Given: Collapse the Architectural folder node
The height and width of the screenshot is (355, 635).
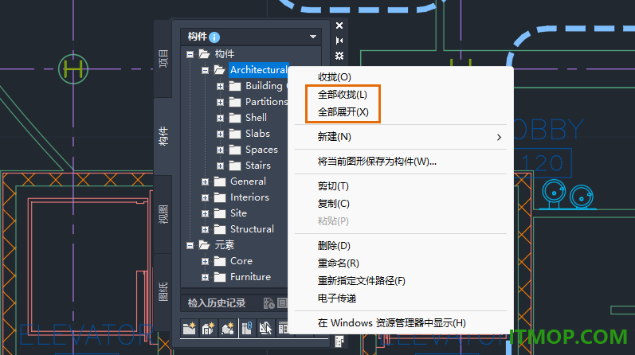Looking at the screenshot, I should 205,70.
